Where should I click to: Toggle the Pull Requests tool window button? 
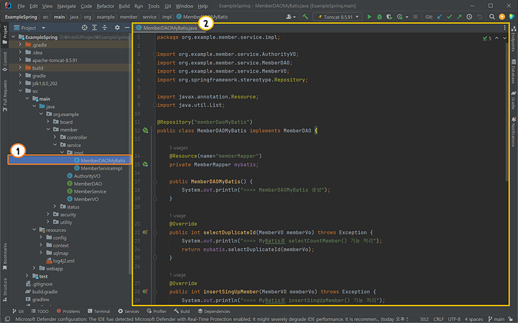tap(5, 96)
